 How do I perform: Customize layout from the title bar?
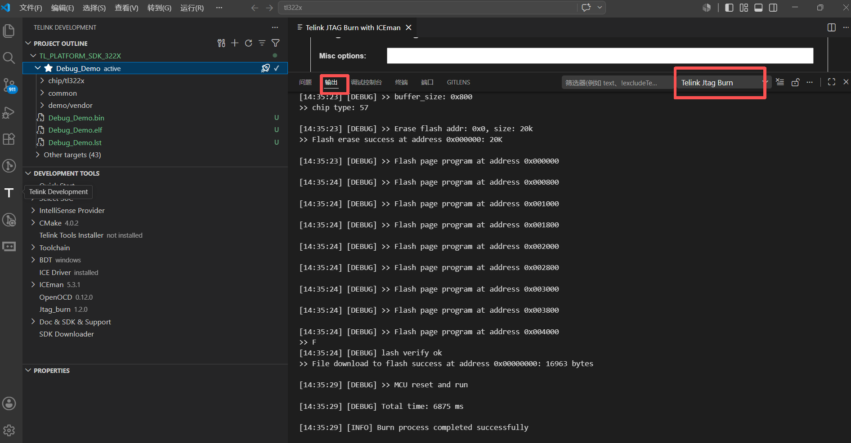pos(744,8)
